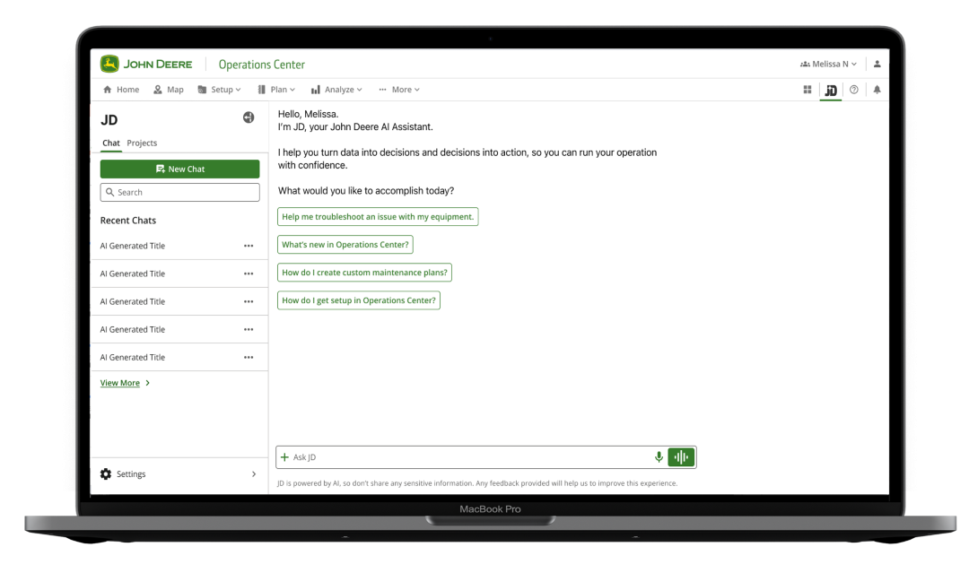Screen dimensions: 969x573
Task: Open options for the fifth AI Generated Title
Action: click(249, 357)
